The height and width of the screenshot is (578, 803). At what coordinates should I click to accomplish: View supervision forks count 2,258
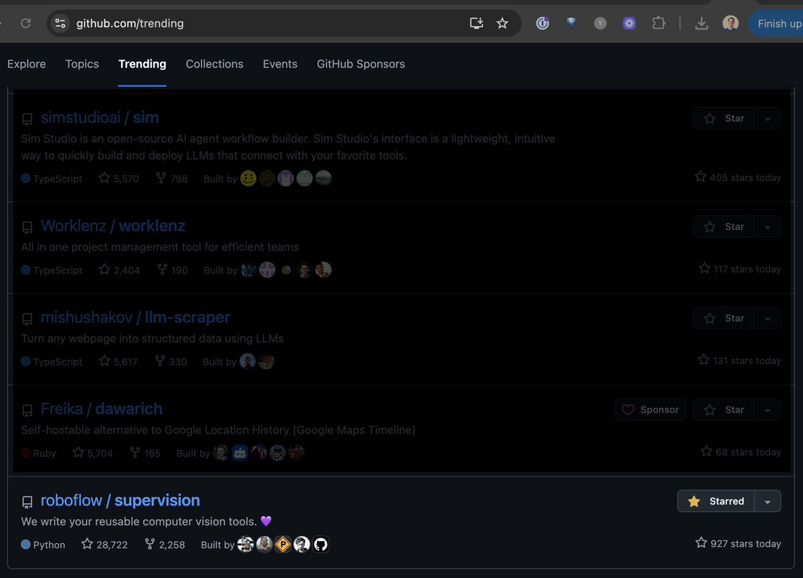tap(165, 545)
